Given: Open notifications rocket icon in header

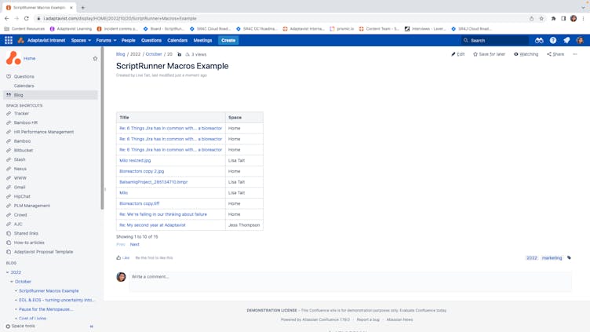Looking at the screenshot, I should 566,40.
